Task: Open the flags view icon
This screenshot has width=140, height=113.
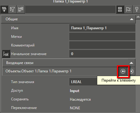Action: [128, 10]
